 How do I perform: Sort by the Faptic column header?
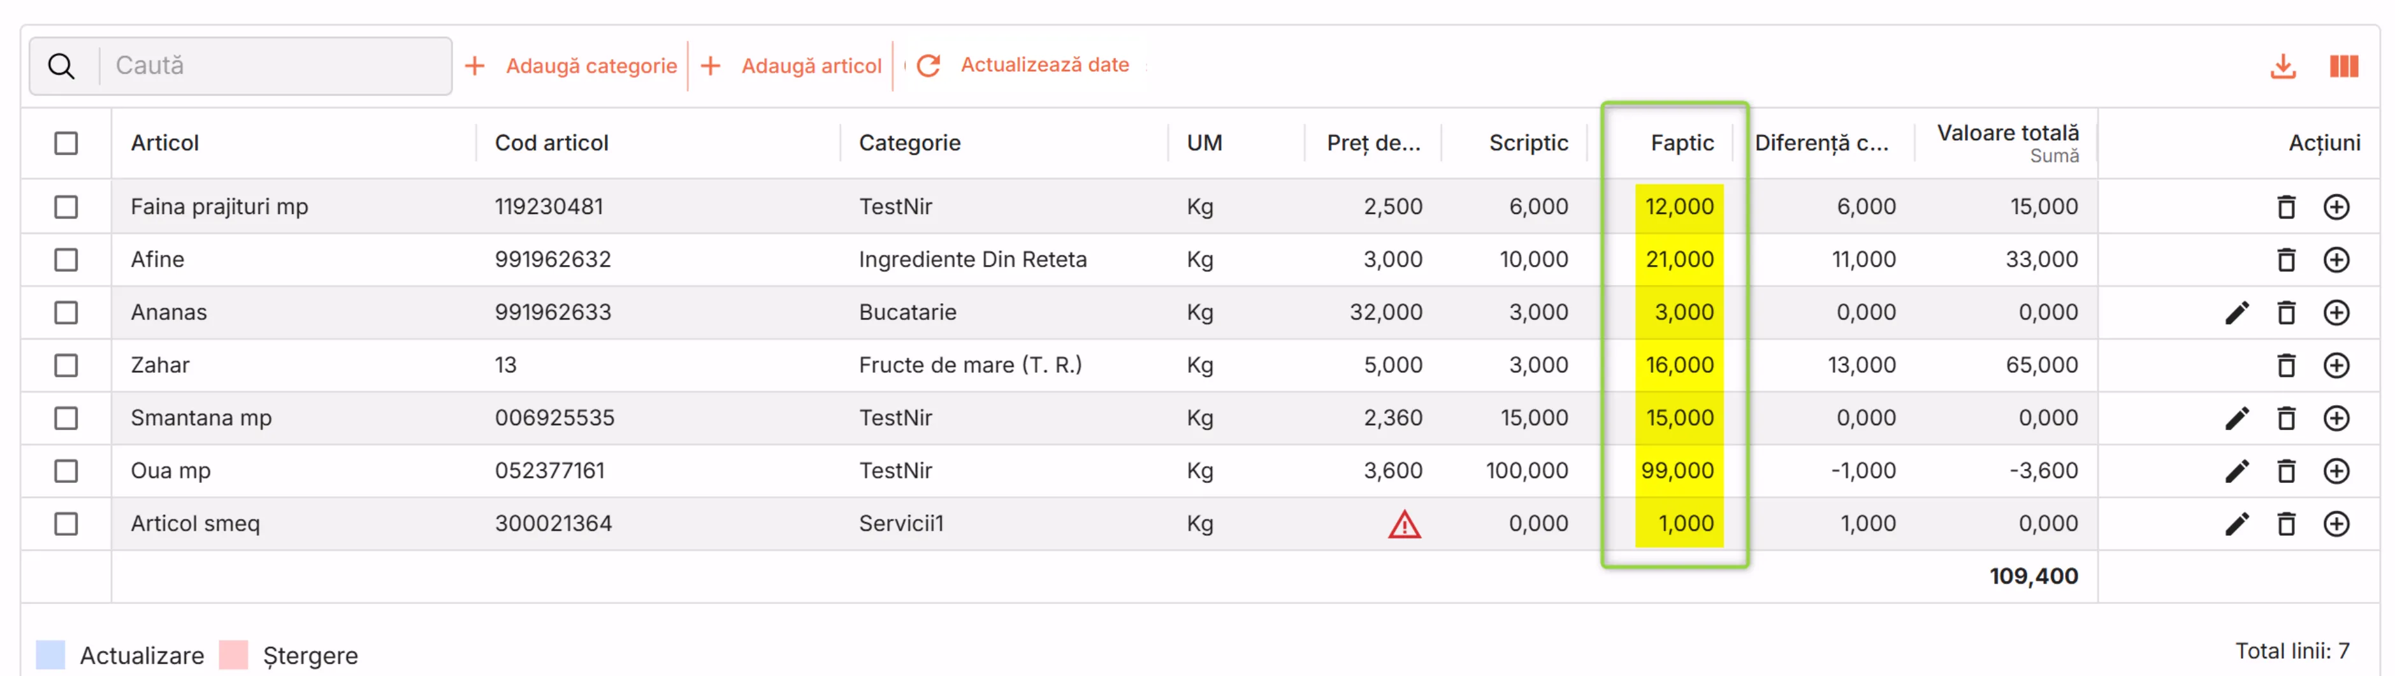click(x=1681, y=143)
